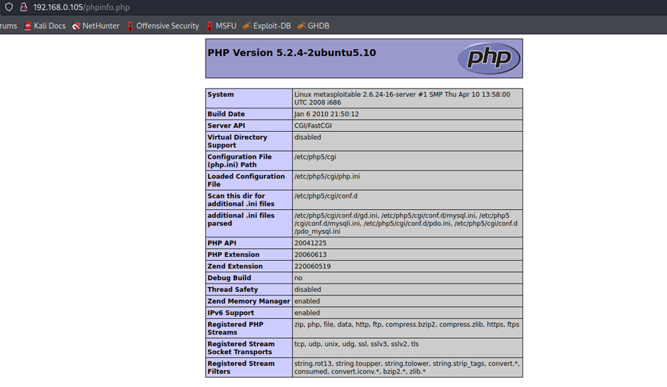Click the Server API label
The width and height of the screenshot is (667, 387).
click(226, 125)
